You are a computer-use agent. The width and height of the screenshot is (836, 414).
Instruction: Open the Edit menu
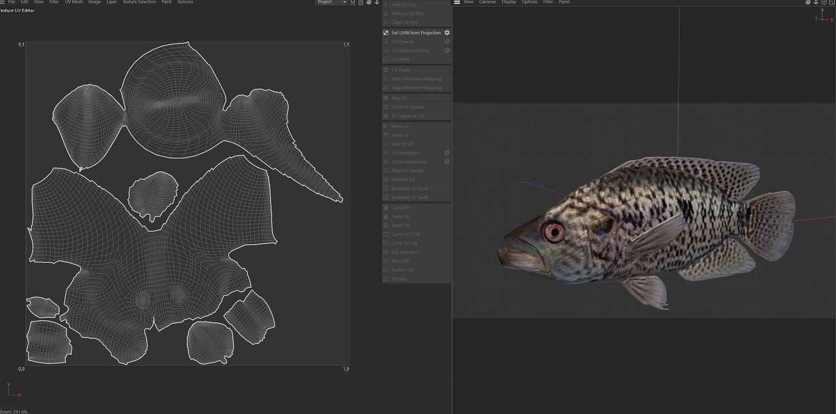tap(25, 2)
